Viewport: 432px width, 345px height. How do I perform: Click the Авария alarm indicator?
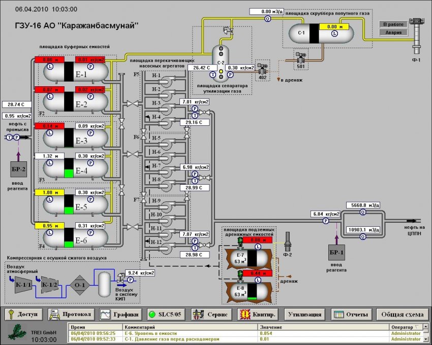(x=393, y=32)
